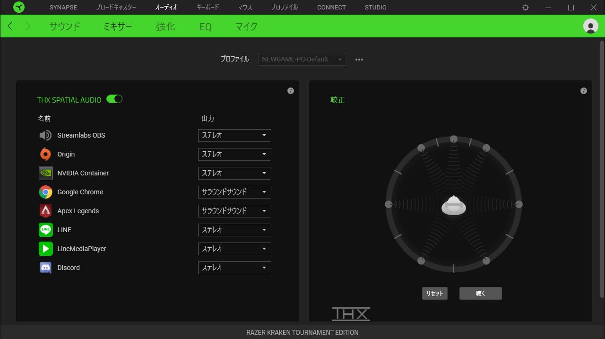Open help for the THX Spatial Audio panel
This screenshot has width=605, height=339.
pos(291,91)
